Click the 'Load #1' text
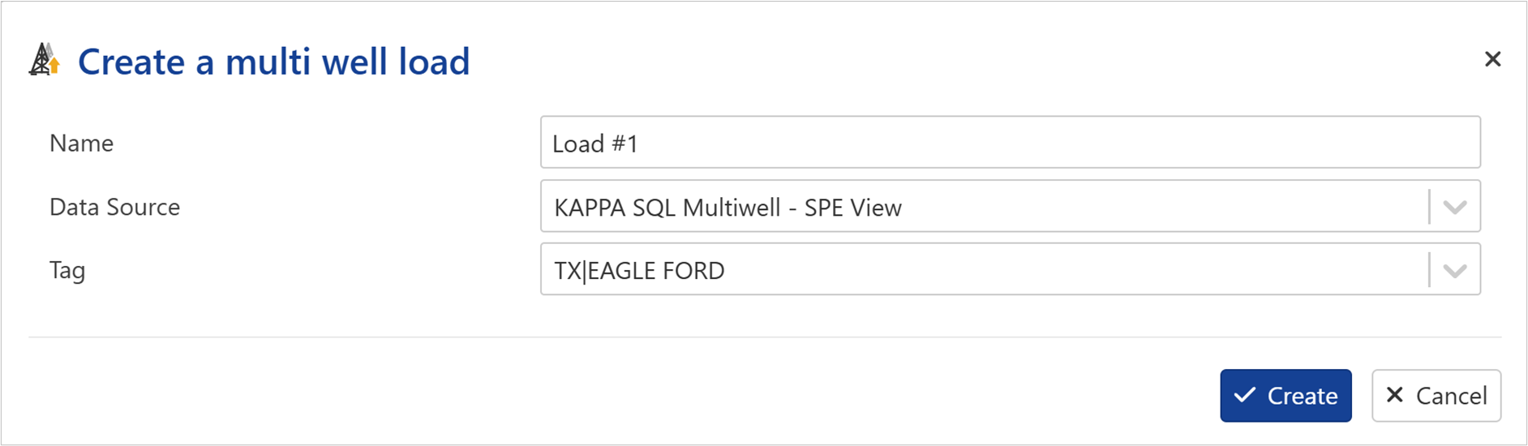 (595, 144)
